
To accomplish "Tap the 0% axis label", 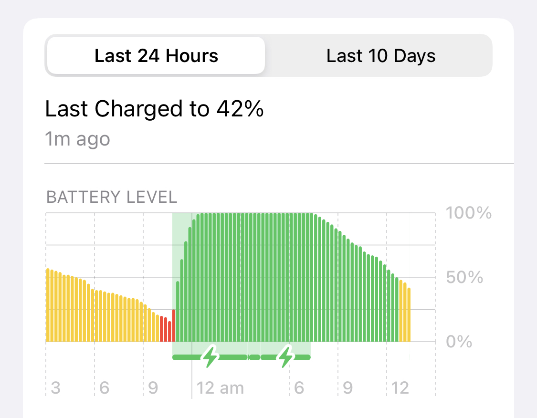I will [x=459, y=342].
